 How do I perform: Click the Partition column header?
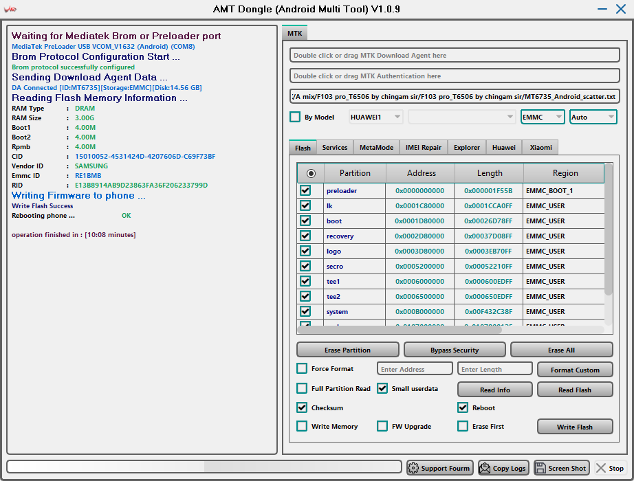pos(355,173)
